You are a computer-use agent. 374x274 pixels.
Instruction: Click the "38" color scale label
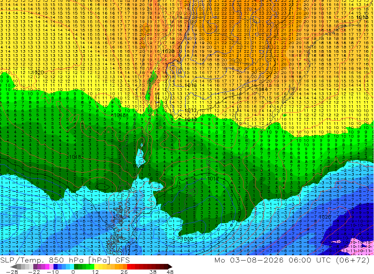click(153, 272)
